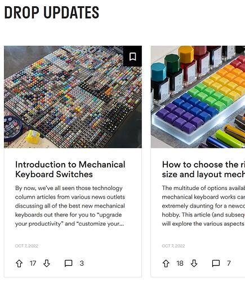Open the How to choose the right size title
Screen dimensions: 245x282
(x=203, y=169)
